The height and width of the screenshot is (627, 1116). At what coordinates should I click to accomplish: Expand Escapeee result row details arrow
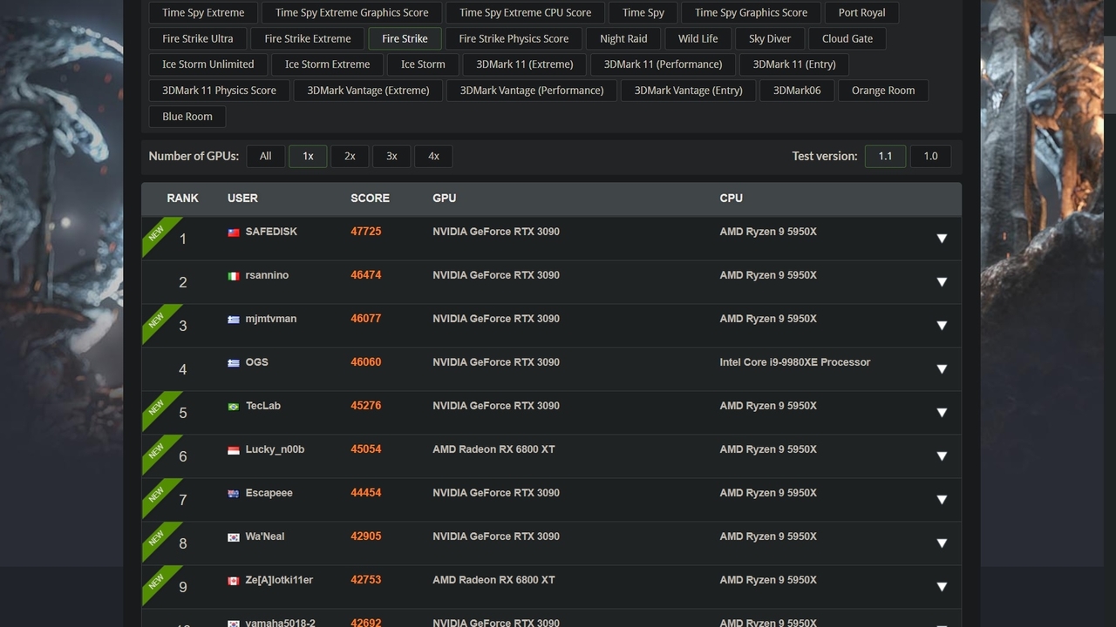point(942,500)
